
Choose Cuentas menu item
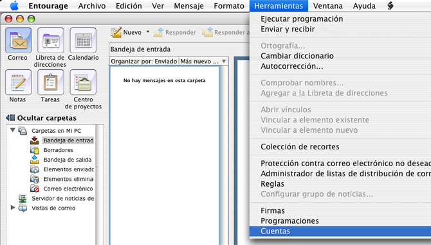[340, 231]
